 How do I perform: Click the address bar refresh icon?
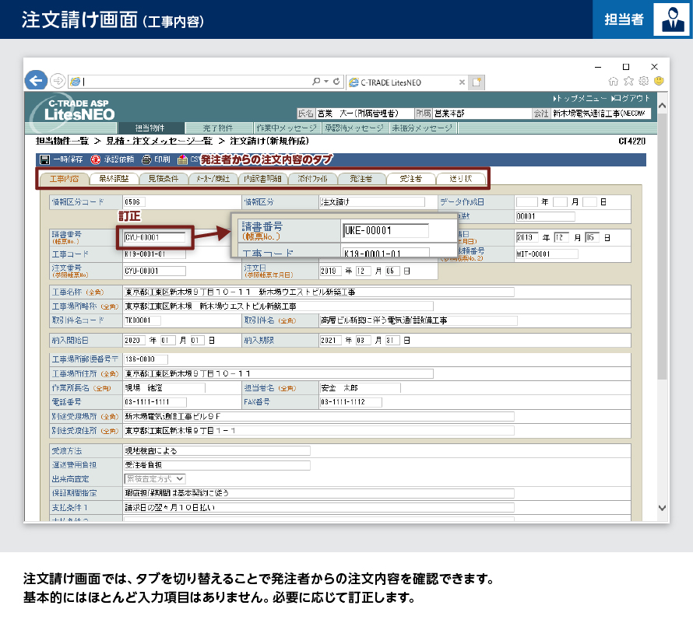pos(336,81)
